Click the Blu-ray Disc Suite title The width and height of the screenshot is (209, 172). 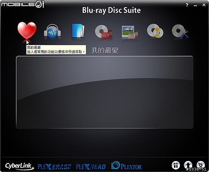tap(111, 10)
